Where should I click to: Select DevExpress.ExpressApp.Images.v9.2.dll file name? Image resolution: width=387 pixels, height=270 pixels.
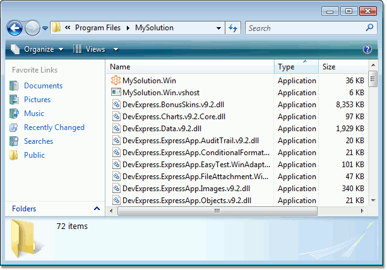pos(186,189)
